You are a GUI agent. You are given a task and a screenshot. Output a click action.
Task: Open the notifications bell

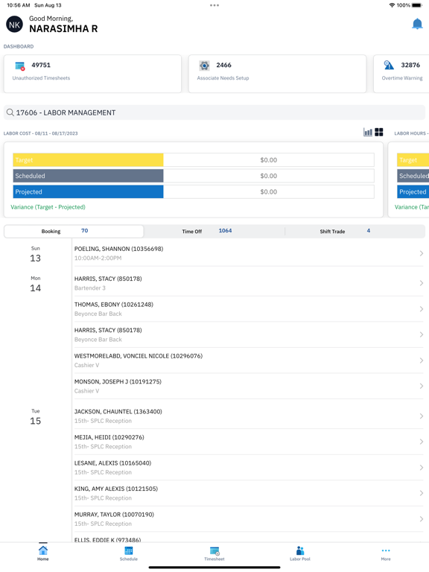tap(417, 24)
